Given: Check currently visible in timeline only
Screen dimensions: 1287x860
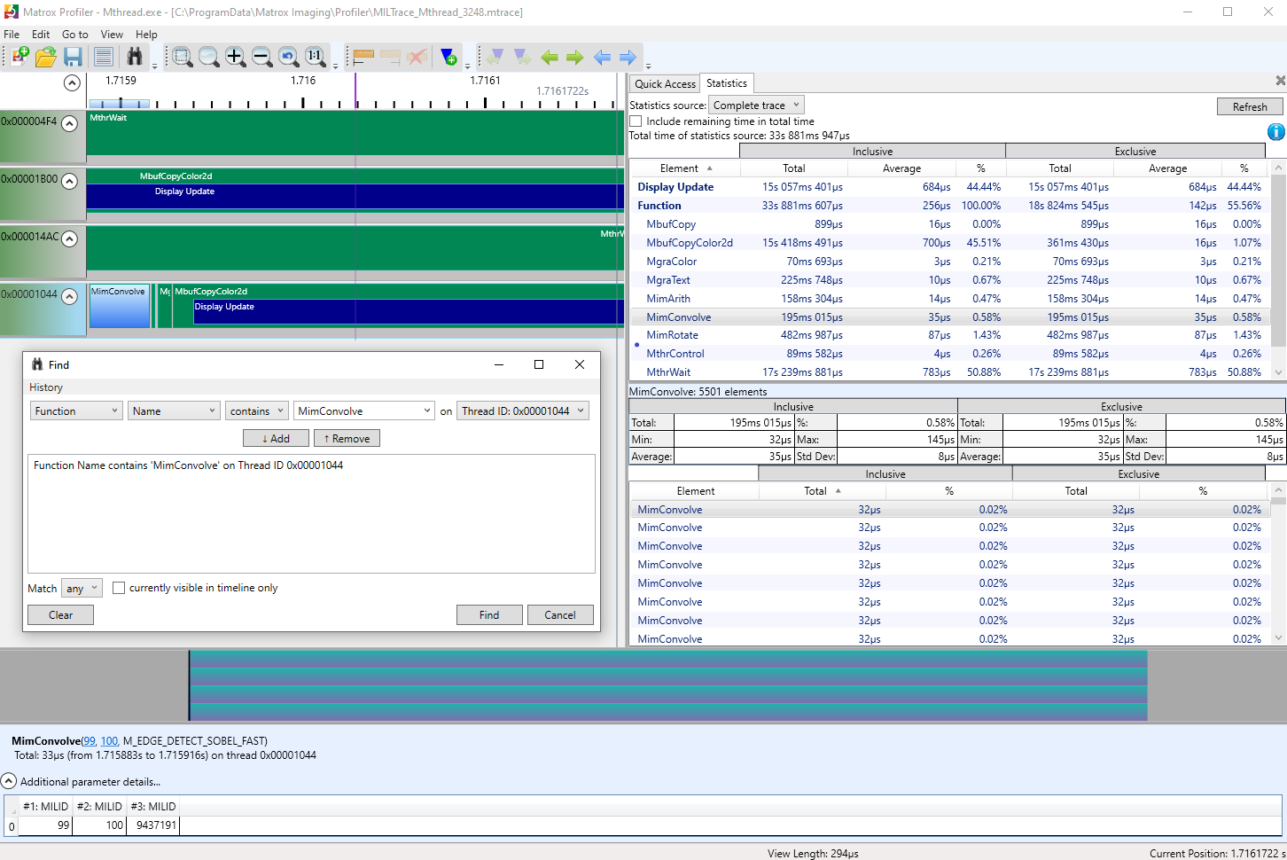Looking at the screenshot, I should [x=119, y=588].
